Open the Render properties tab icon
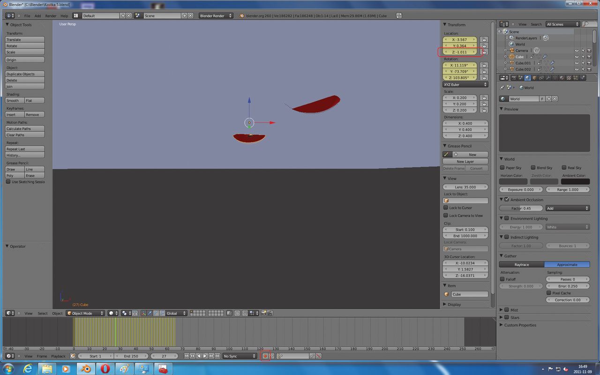This screenshot has height=375, width=600. [514, 78]
